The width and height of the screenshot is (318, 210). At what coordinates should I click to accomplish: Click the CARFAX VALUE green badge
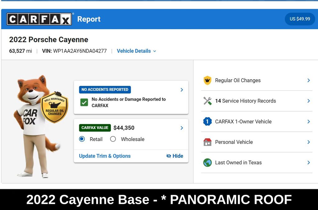[x=95, y=128]
